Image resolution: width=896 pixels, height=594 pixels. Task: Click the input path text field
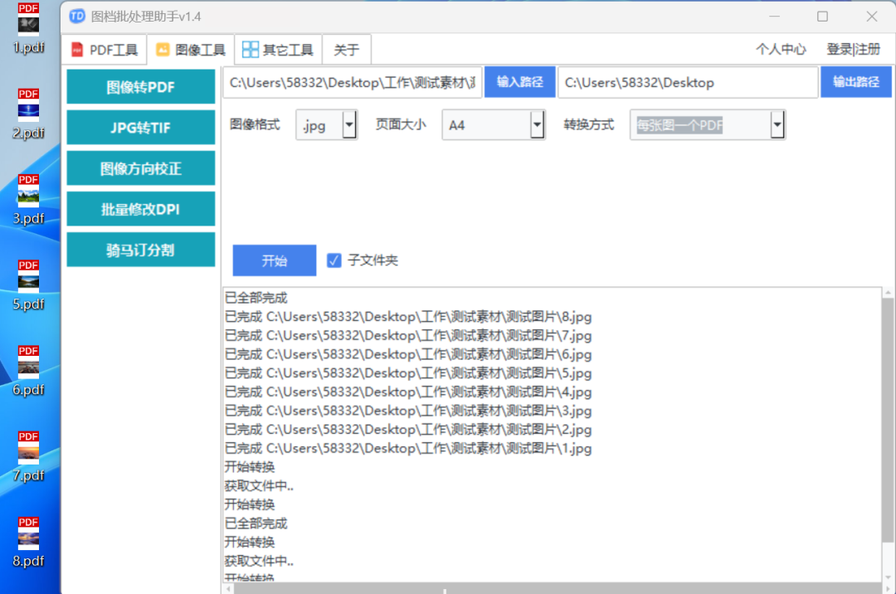tap(353, 83)
